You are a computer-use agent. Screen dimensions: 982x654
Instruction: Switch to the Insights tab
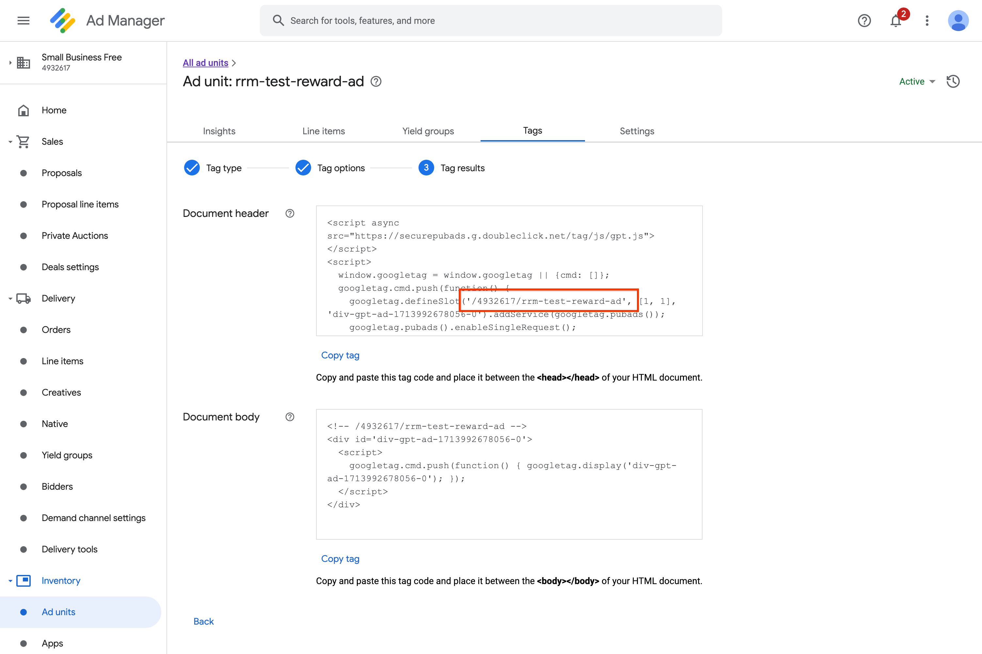click(x=219, y=131)
